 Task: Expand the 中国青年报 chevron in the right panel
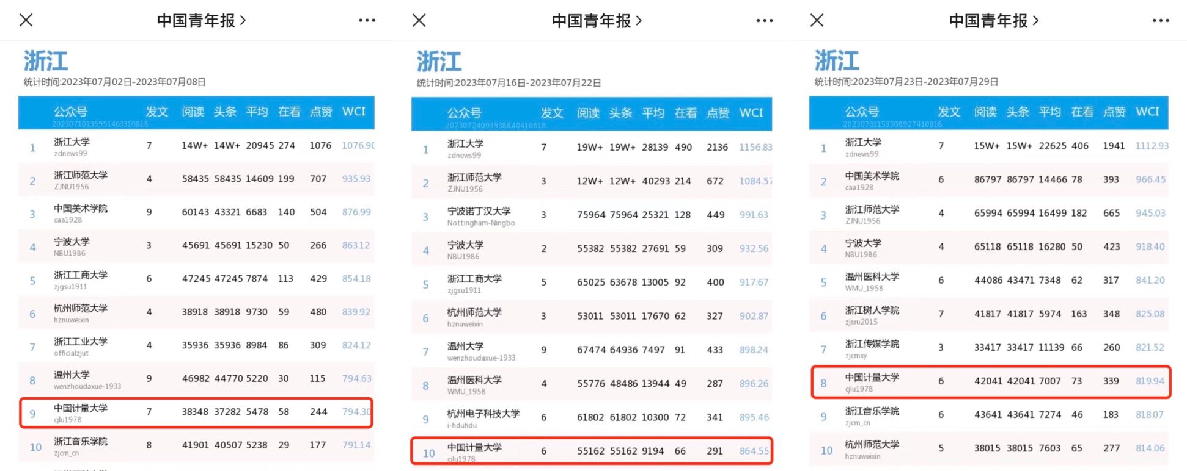(x=1035, y=20)
